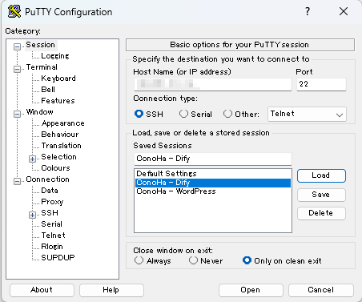Select Session category in tree

click(41, 45)
